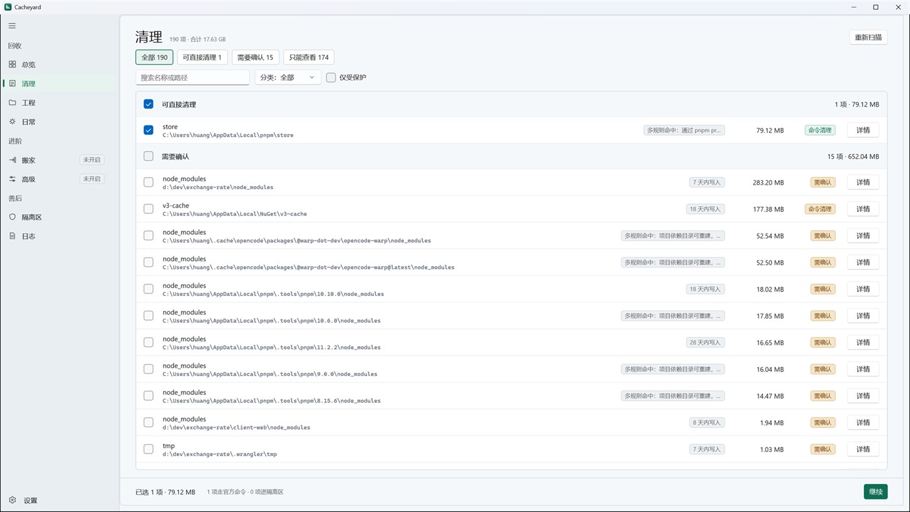Click the 未开启 badge next to 搬家

point(92,160)
